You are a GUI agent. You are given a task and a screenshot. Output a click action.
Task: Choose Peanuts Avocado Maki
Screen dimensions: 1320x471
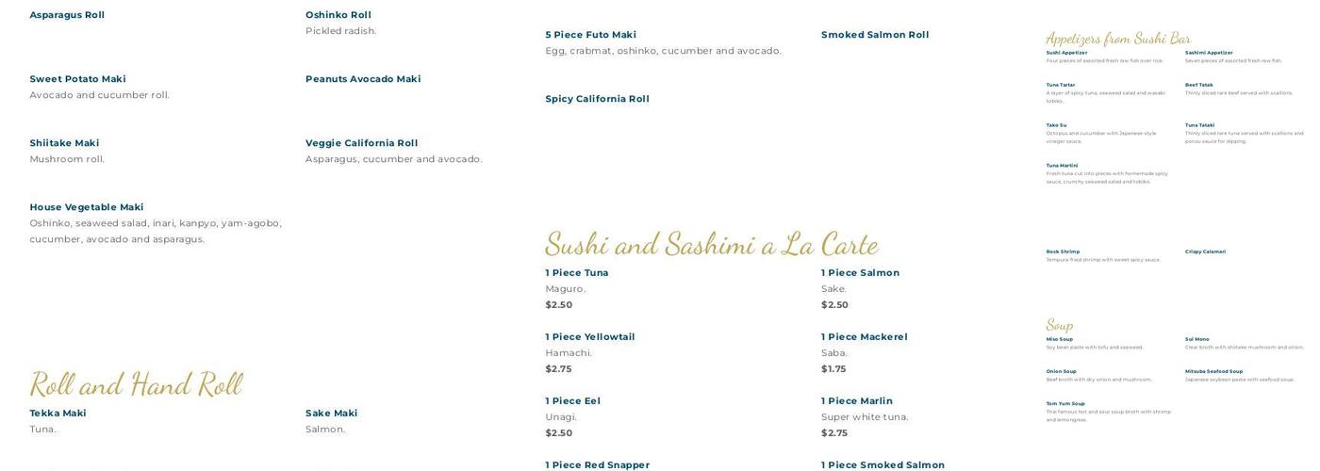click(363, 79)
